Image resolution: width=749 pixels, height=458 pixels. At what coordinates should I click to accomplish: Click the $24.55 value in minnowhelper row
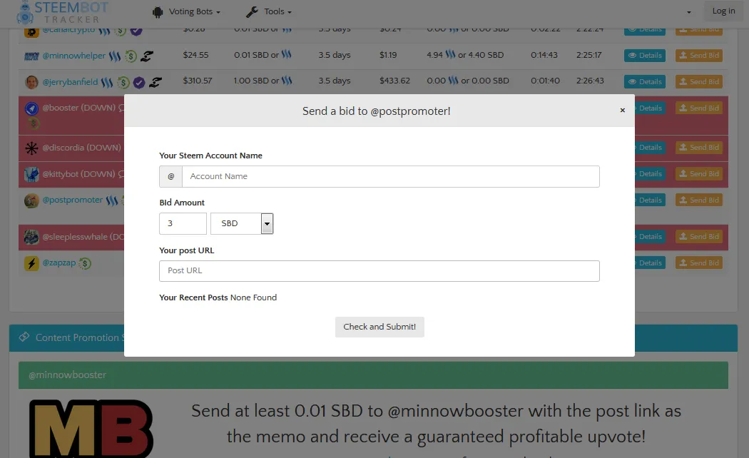196,55
